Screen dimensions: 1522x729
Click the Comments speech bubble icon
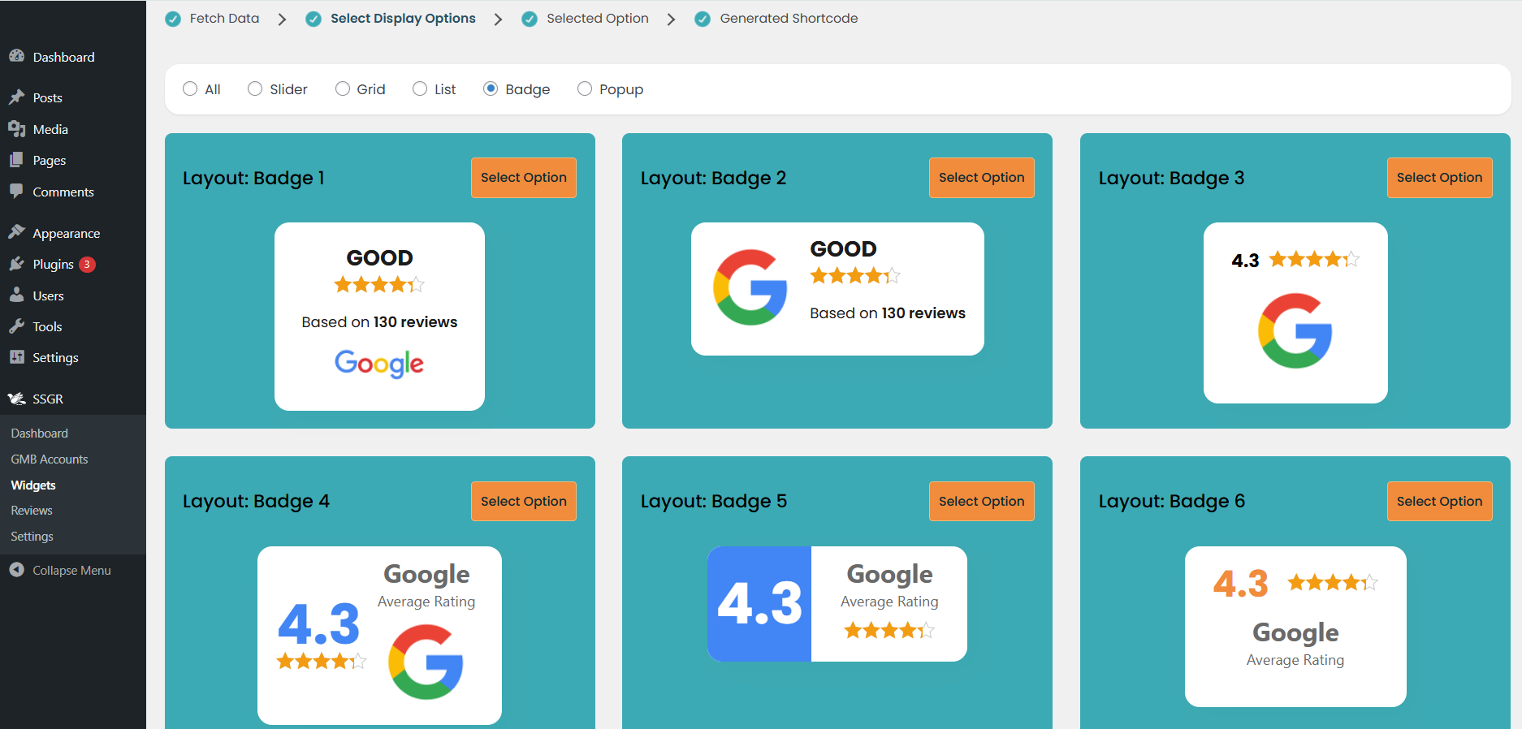[16, 192]
